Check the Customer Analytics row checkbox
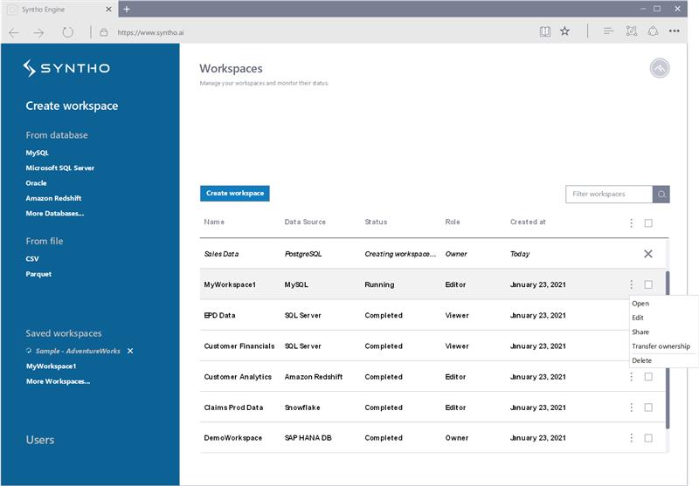Image resolution: width=699 pixels, height=486 pixels. pyautogui.click(x=648, y=377)
